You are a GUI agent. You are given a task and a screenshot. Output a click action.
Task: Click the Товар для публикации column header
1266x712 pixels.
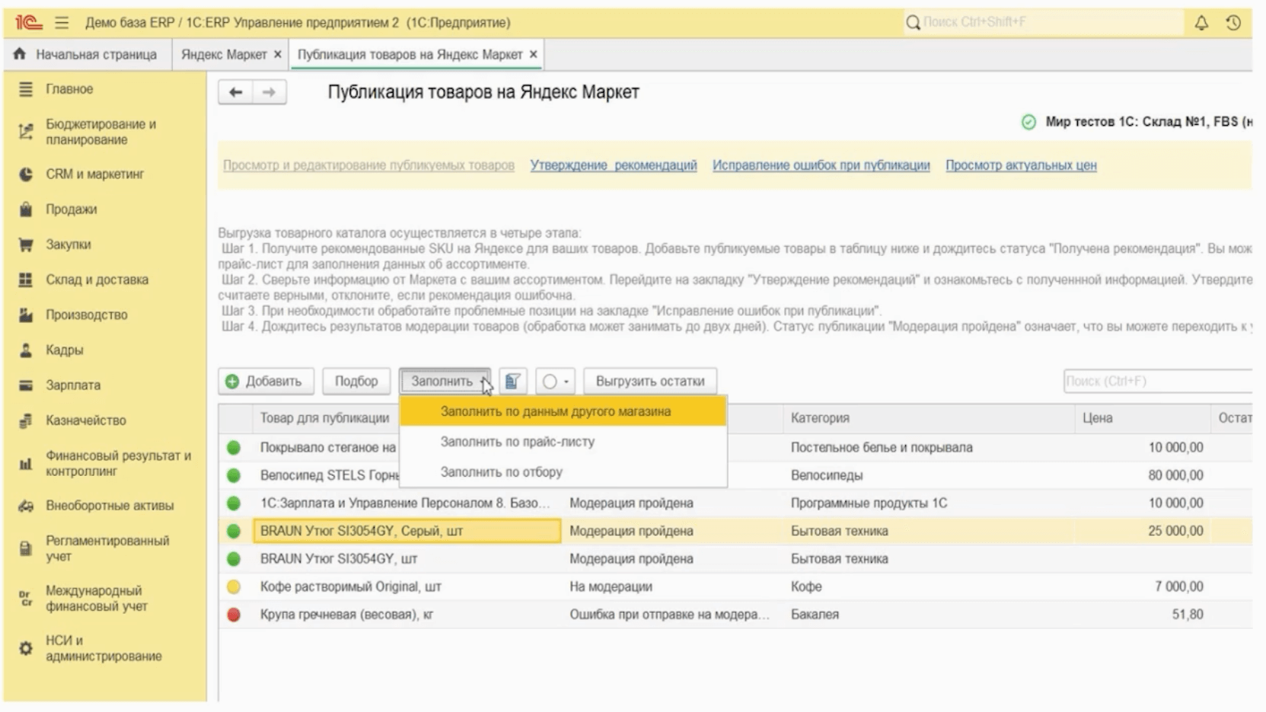[x=324, y=418]
